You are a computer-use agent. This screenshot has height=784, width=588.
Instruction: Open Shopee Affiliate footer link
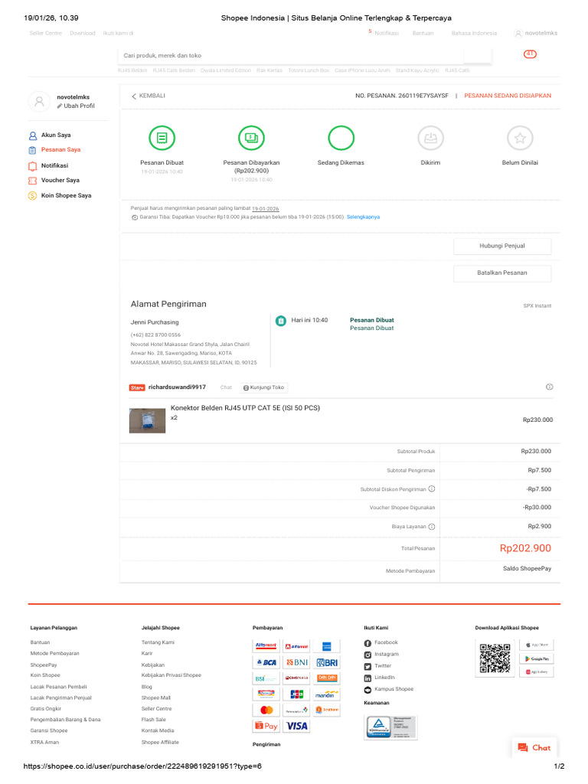pos(160,743)
